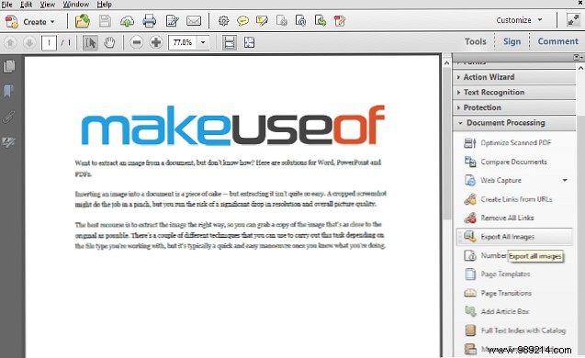The image size is (585, 358).
Task: Open the Window menu
Action: click(x=76, y=5)
